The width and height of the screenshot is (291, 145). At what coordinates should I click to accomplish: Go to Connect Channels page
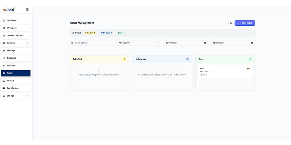pos(15,35)
